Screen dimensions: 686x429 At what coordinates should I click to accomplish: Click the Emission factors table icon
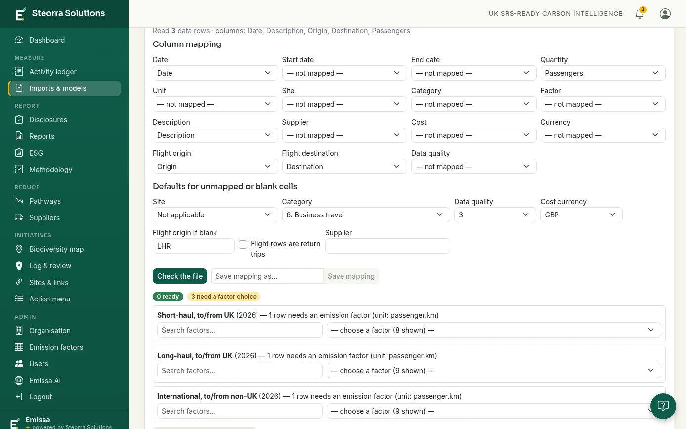(19, 347)
